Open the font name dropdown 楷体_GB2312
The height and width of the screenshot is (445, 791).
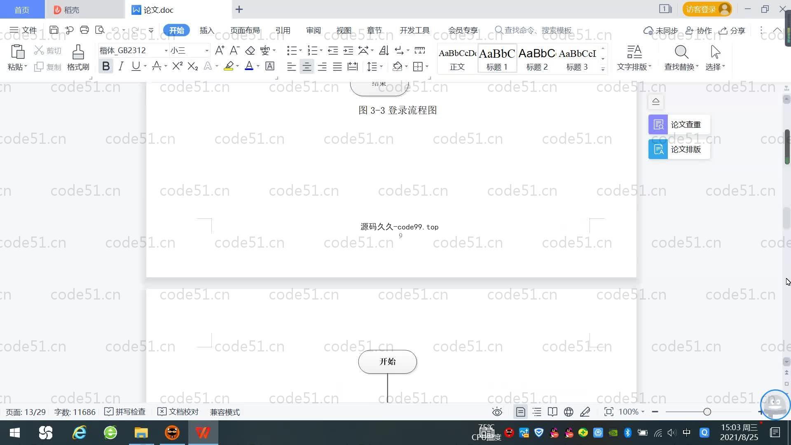click(166, 50)
